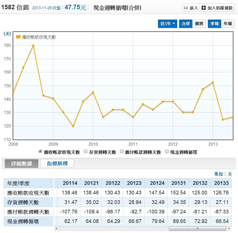Image resolution: width=238 pixels, height=233 pixels.
Task: Check the 現金週轉循環 checkbox
Action: [167, 152]
